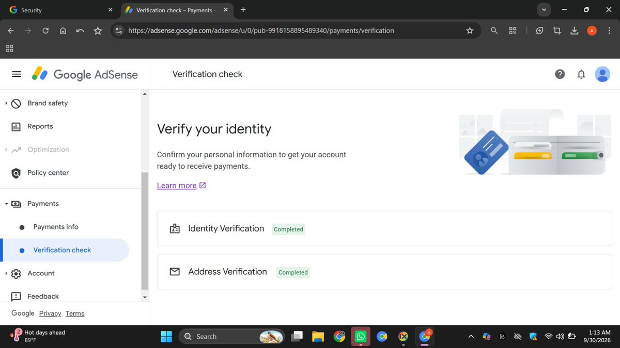Image resolution: width=620 pixels, height=348 pixels.
Task: Open the Privacy link in footer
Action: pyautogui.click(x=50, y=313)
